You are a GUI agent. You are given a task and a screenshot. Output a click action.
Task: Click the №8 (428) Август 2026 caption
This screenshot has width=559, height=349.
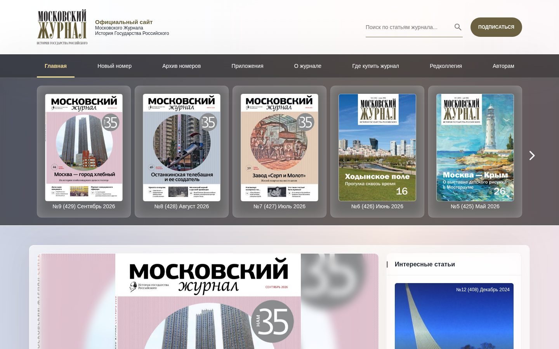pyautogui.click(x=182, y=206)
